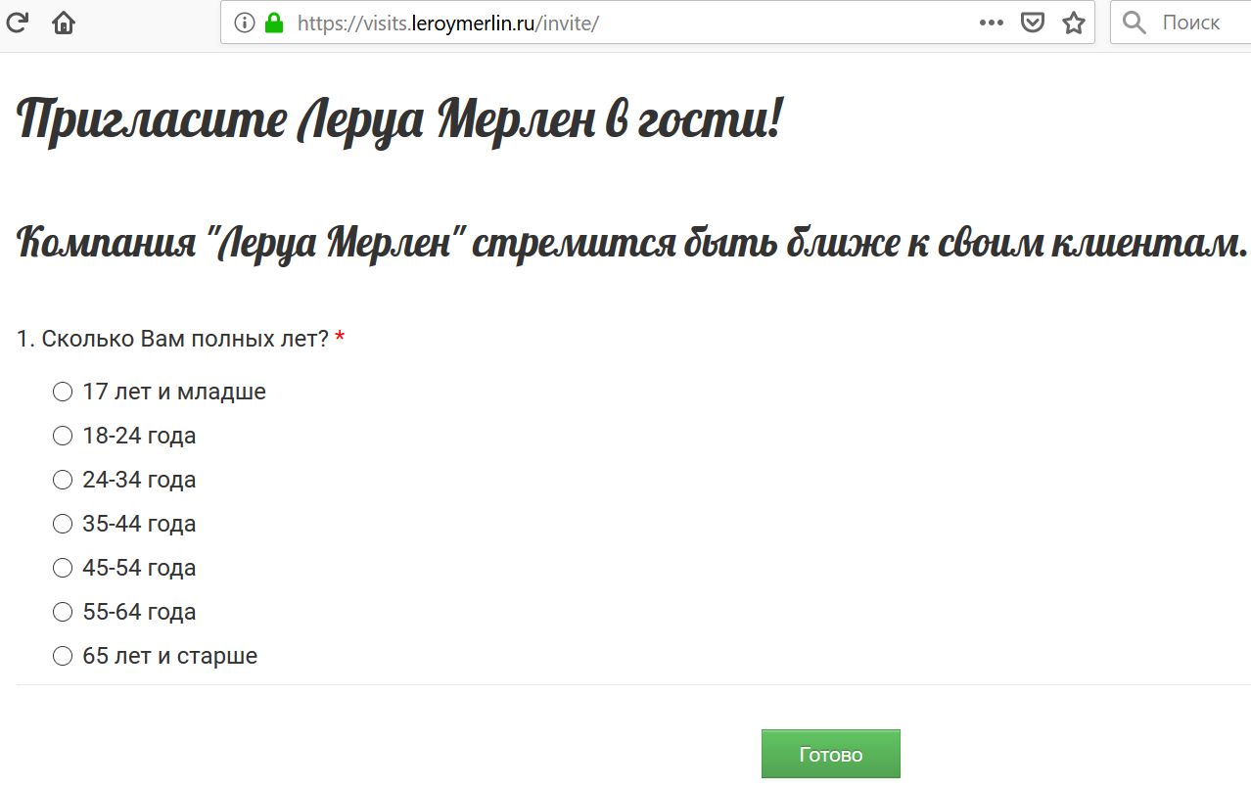Image resolution: width=1251 pixels, height=788 pixels.
Task: Save the page to Pocket
Action: point(1033,23)
